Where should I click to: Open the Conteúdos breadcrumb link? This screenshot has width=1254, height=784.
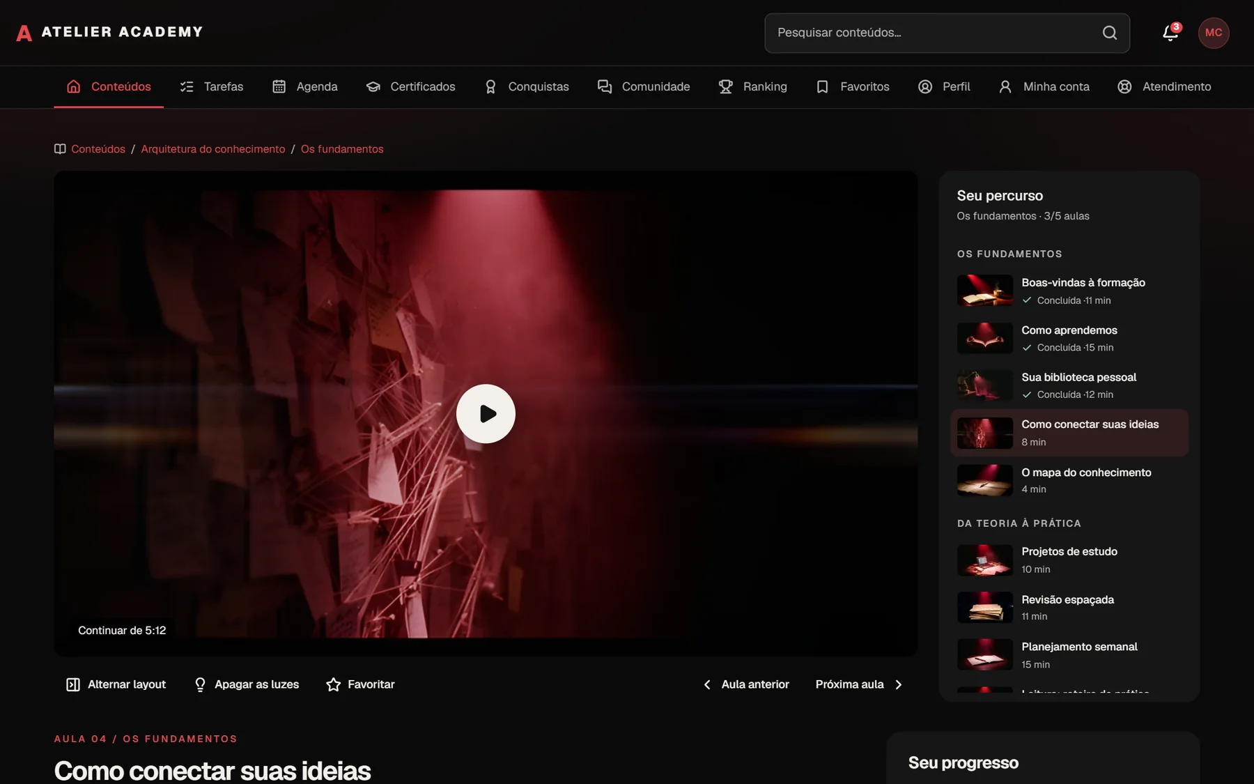[98, 149]
